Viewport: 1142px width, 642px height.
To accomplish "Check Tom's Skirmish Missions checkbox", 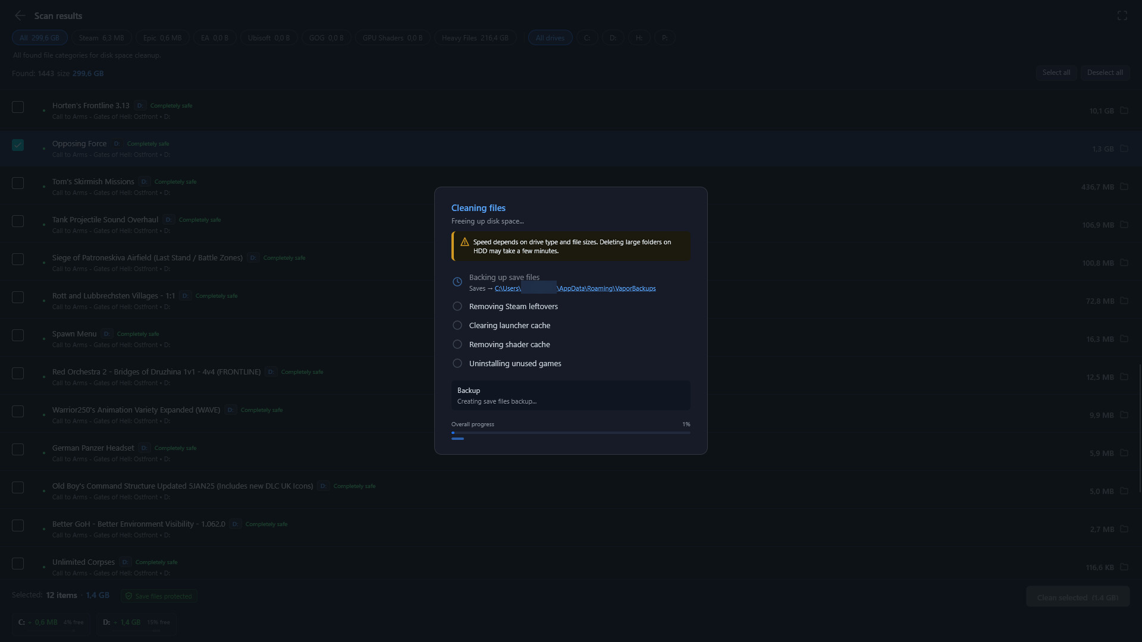I will 18,183.
